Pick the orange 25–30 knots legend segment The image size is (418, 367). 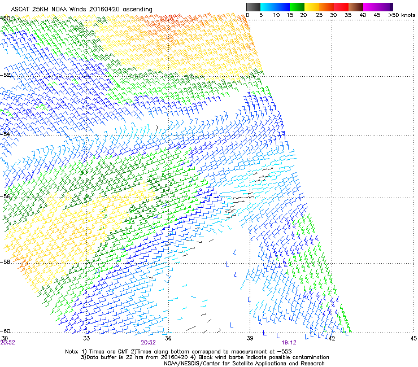(326, 7)
